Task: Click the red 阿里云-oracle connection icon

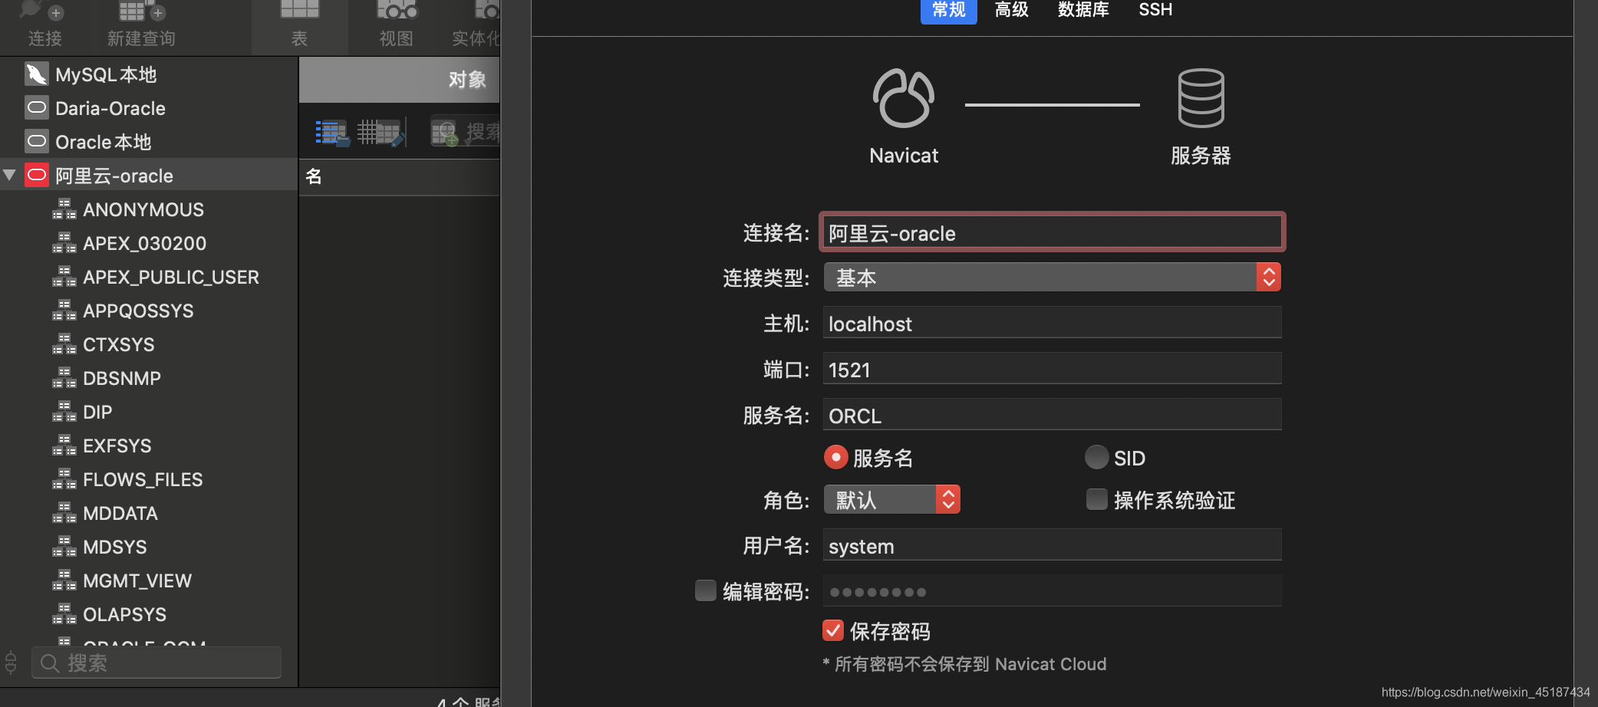Action: 36,176
